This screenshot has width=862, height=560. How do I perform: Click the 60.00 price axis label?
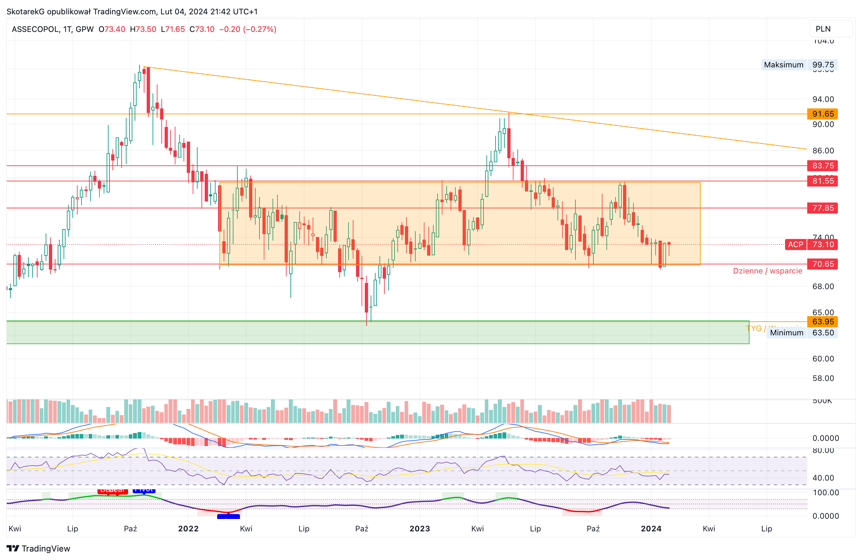823,359
